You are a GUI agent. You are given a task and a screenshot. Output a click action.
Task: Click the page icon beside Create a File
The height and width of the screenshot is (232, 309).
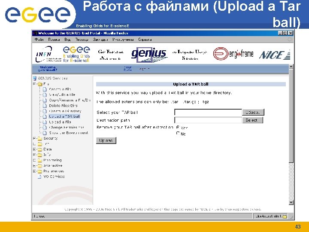[45, 89]
